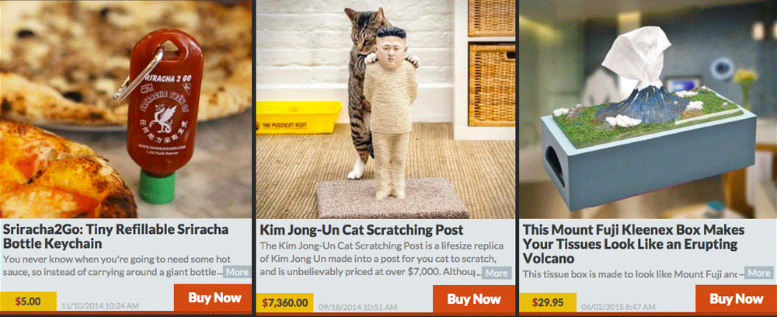Viewport: 777px width, 317px height.
Task: Open the Kim Jong-Un scratching post photo
Action: point(385,109)
